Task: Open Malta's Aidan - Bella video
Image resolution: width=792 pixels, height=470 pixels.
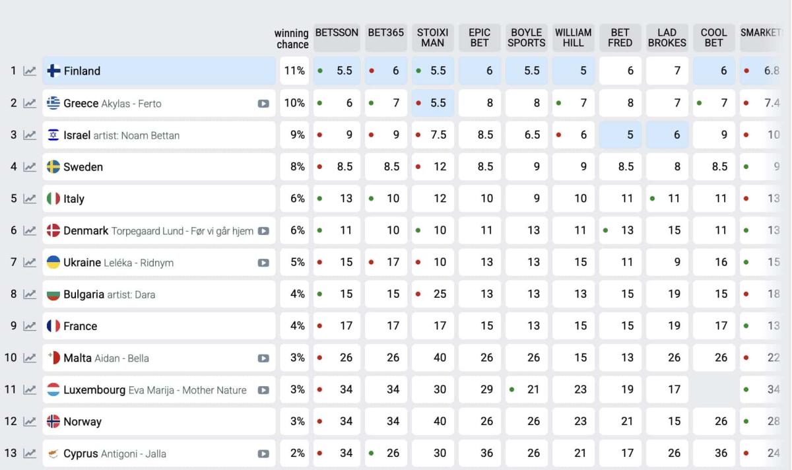Action: click(263, 358)
